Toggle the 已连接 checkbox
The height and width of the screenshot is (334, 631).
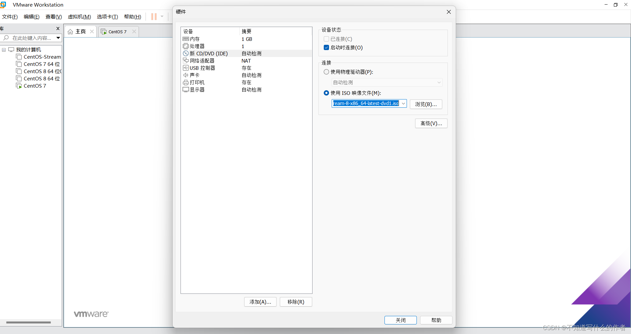click(x=326, y=39)
